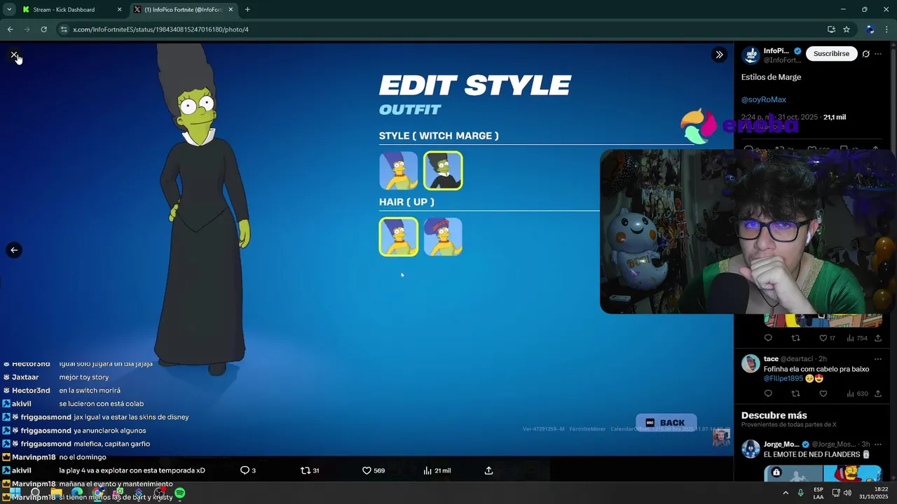Image resolution: width=897 pixels, height=504 pixels.
Task: Subscribe with the Suscribirse button
Action: click(x=831, y=53)
